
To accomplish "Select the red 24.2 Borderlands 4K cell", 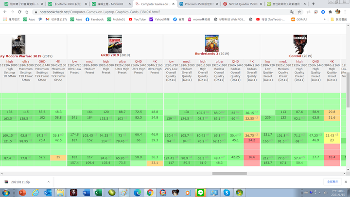I will click(x=252, y=141).
